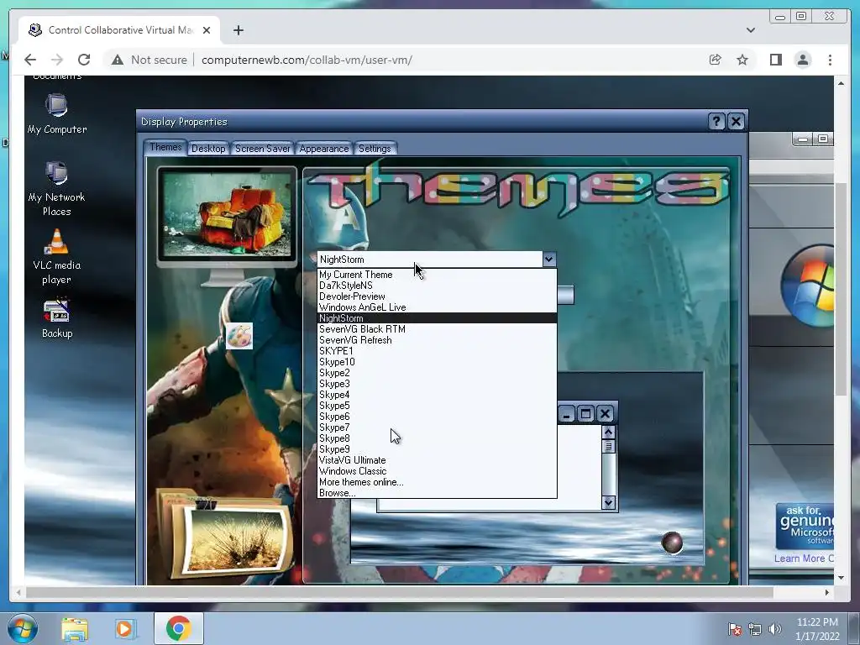Viewport: 860px width, 645px height.
Task: Click More themes online... option
Action: pos(437,482)
